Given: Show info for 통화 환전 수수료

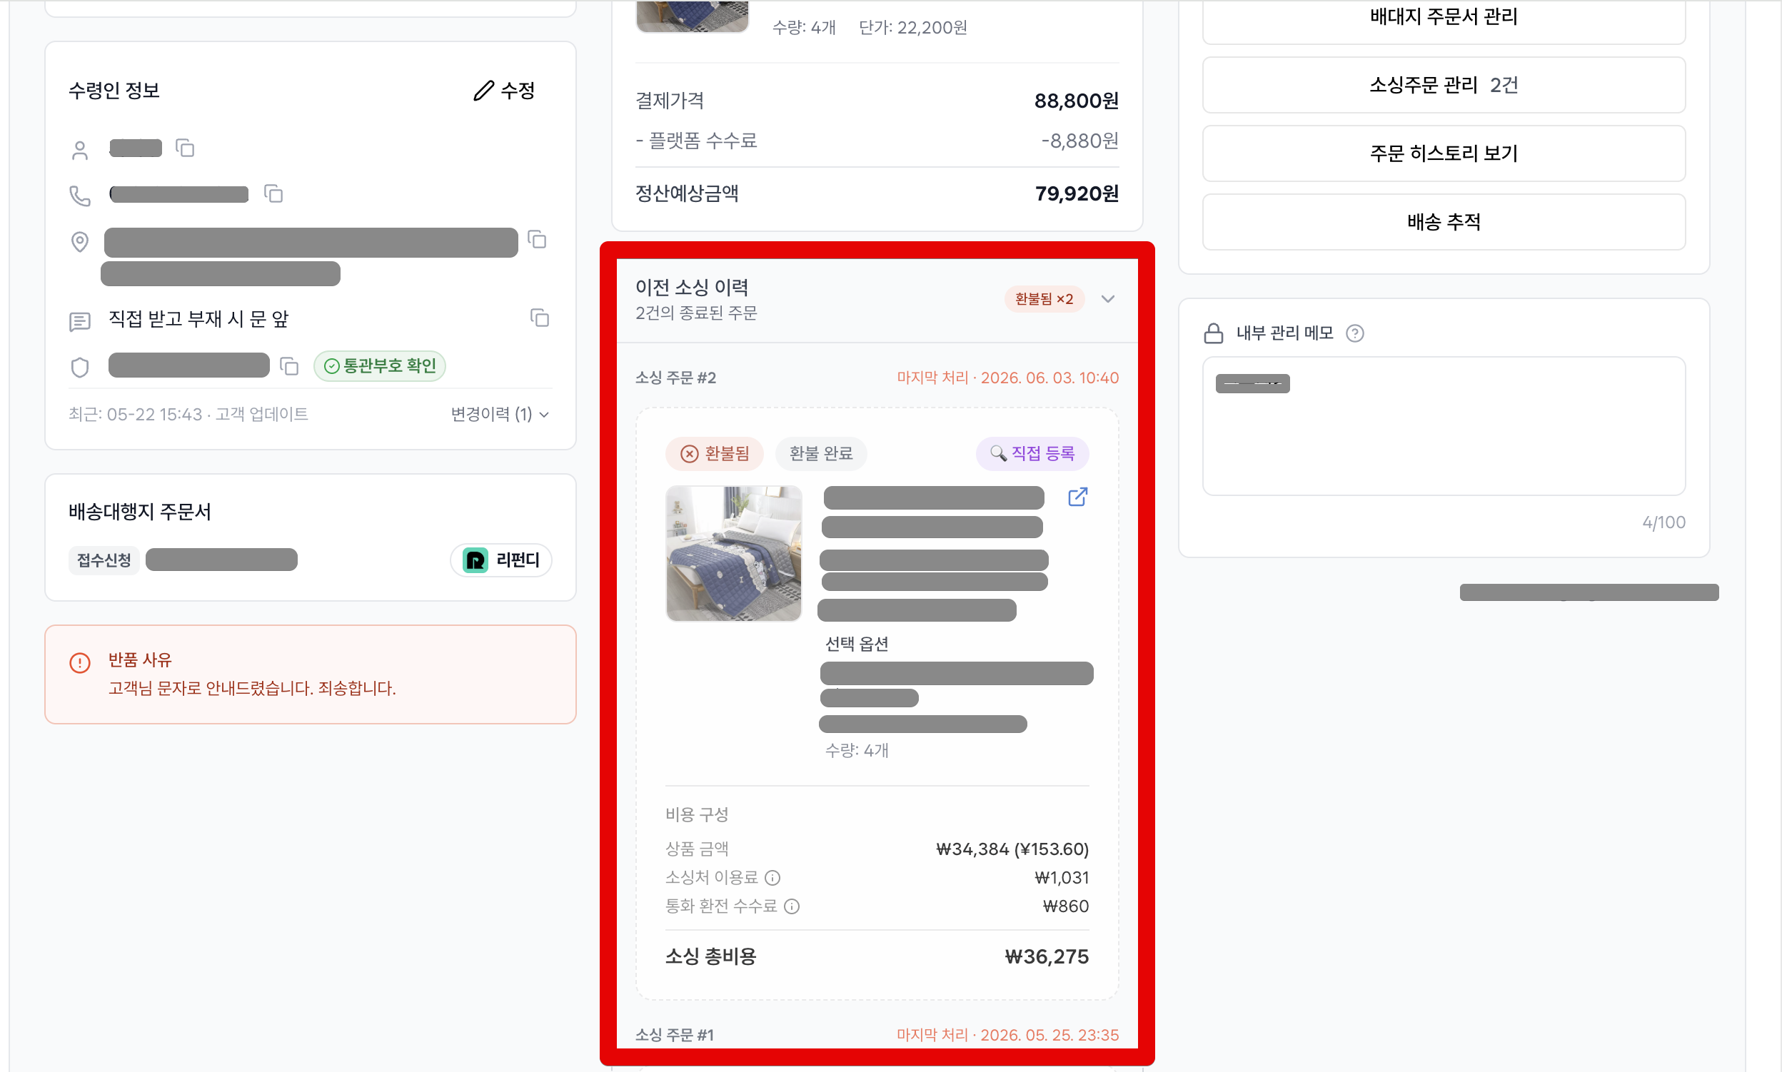Looking at the screenshot, I should pos(792,906).
